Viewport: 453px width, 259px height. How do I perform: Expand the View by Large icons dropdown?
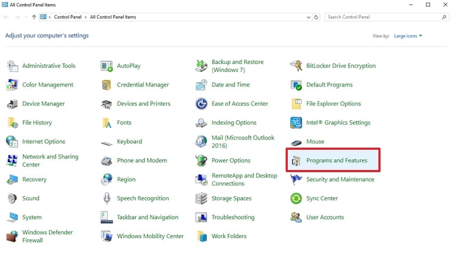point(408,36)
